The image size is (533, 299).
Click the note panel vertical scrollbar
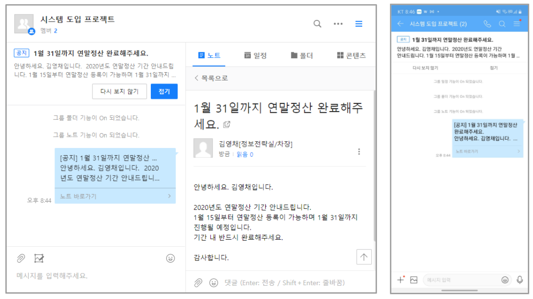click(x=374, y=166)
